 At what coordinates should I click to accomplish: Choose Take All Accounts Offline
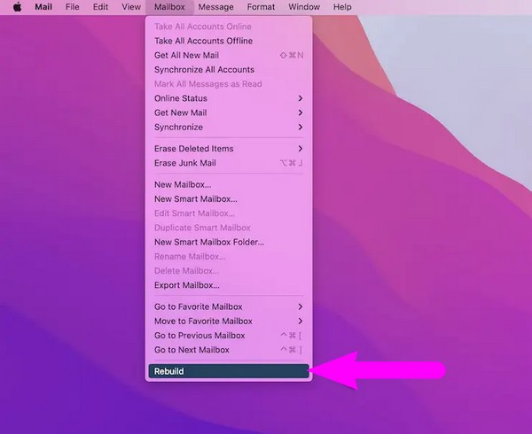(203, 41)
